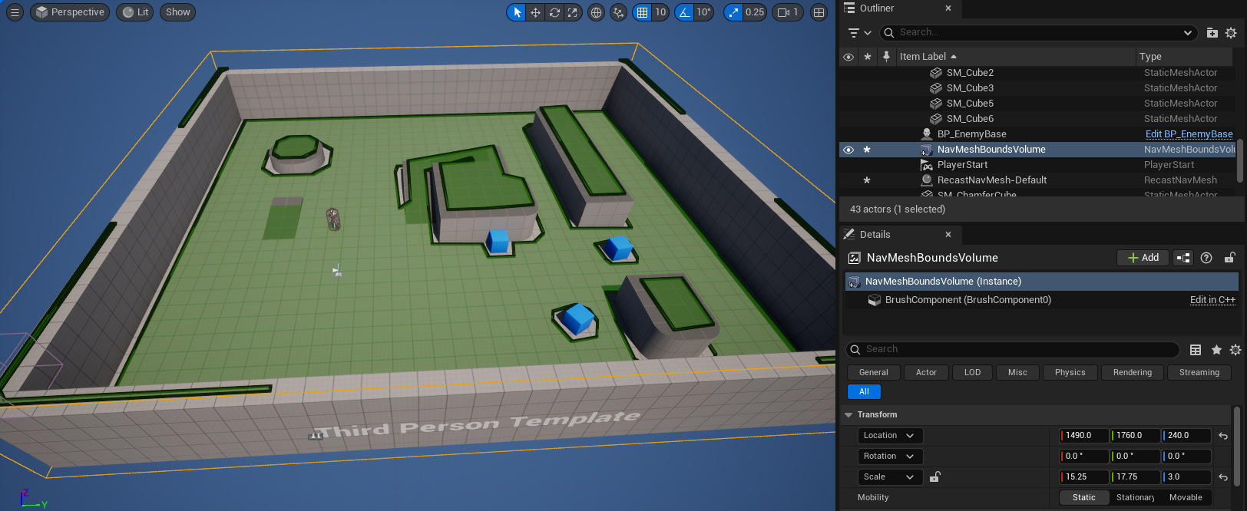Toggle scale snapping in viewport toolbar
1247x511 pixels.
coord(733,12)
